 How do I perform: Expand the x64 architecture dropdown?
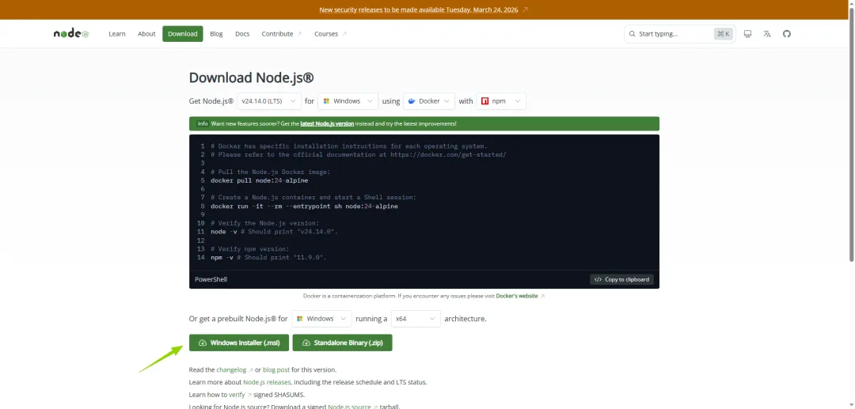point(416,319)
